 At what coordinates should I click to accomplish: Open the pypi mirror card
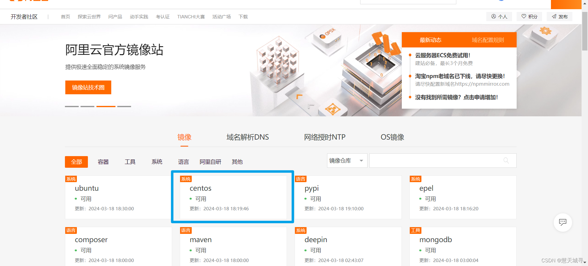coord(348,197)
